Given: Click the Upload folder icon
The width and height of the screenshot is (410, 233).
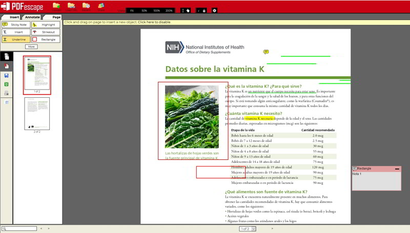Looking at the screenshot, I should [56, 7].
